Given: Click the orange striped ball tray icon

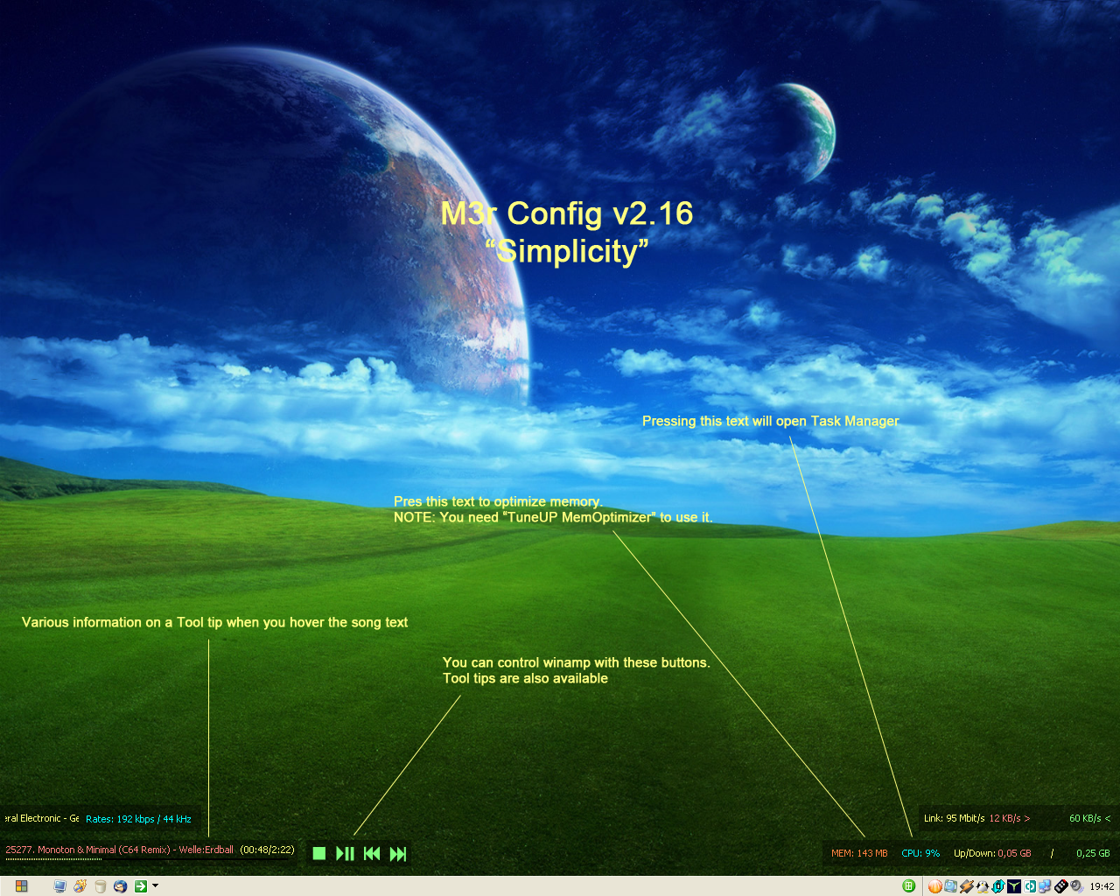Looking at the screenshot, I should click(x=935, y=886).
